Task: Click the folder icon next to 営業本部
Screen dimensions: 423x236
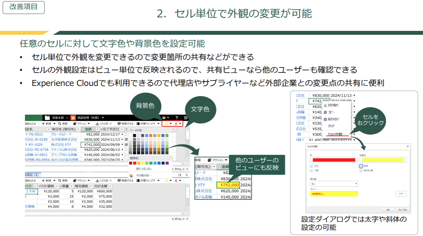Action: tap(47, 117)
